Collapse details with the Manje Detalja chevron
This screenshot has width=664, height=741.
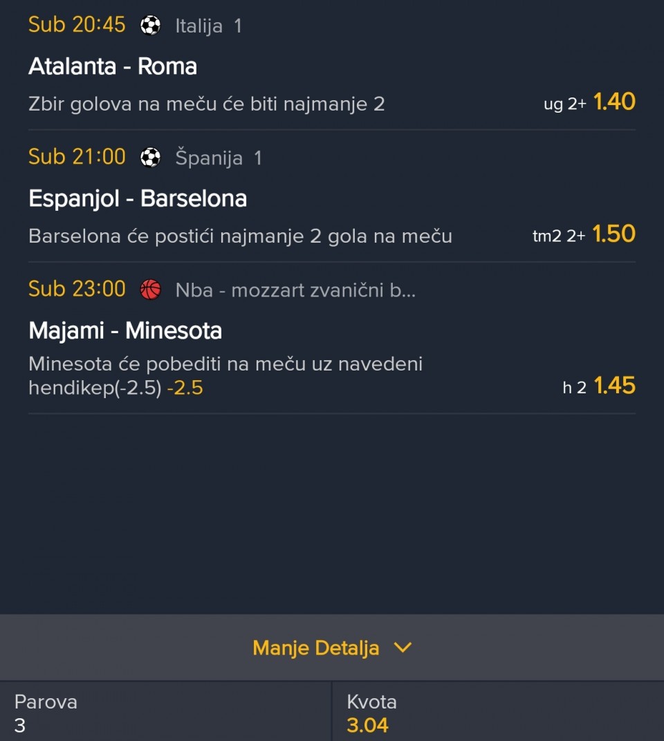click(402, 648)
